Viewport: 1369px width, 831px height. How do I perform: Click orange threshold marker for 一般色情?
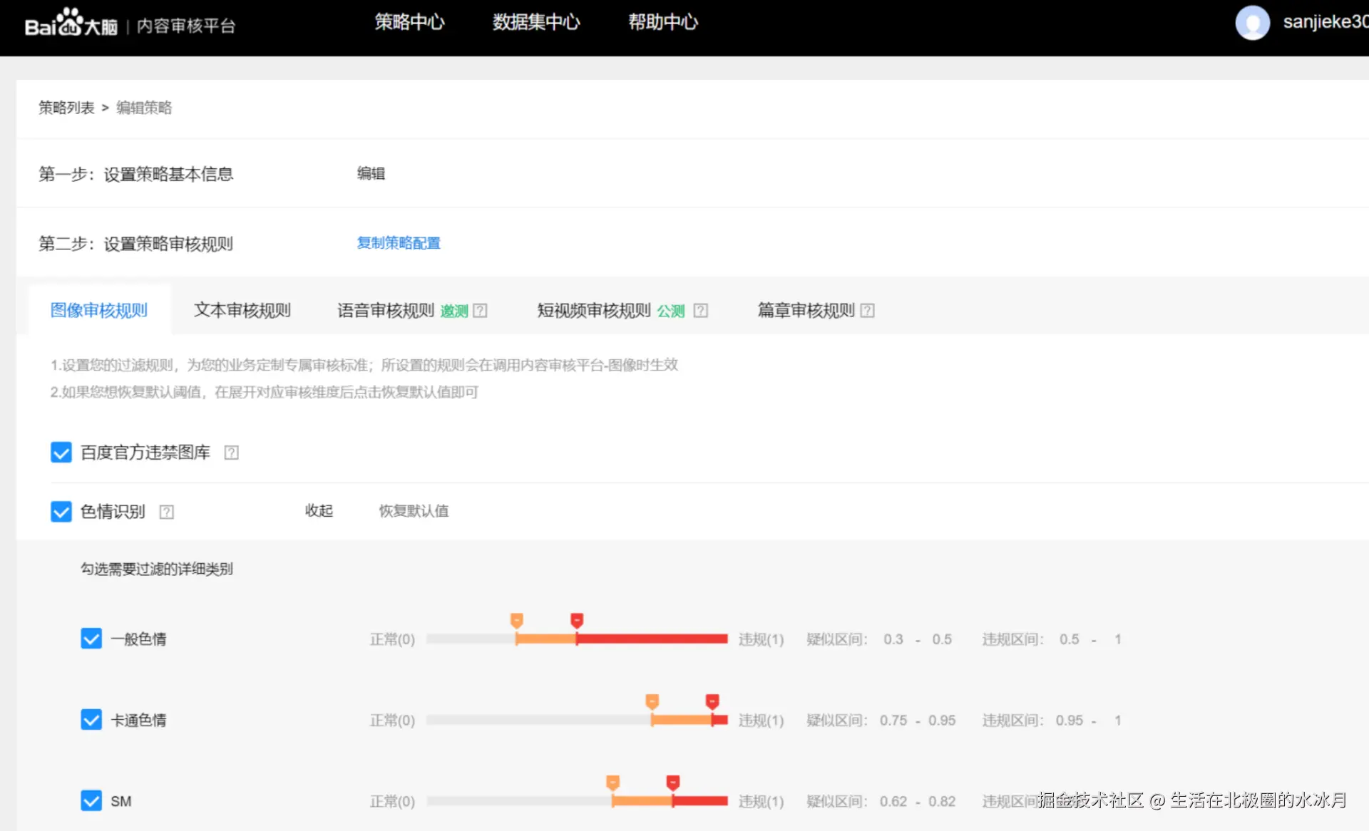(x=517, y=621)
